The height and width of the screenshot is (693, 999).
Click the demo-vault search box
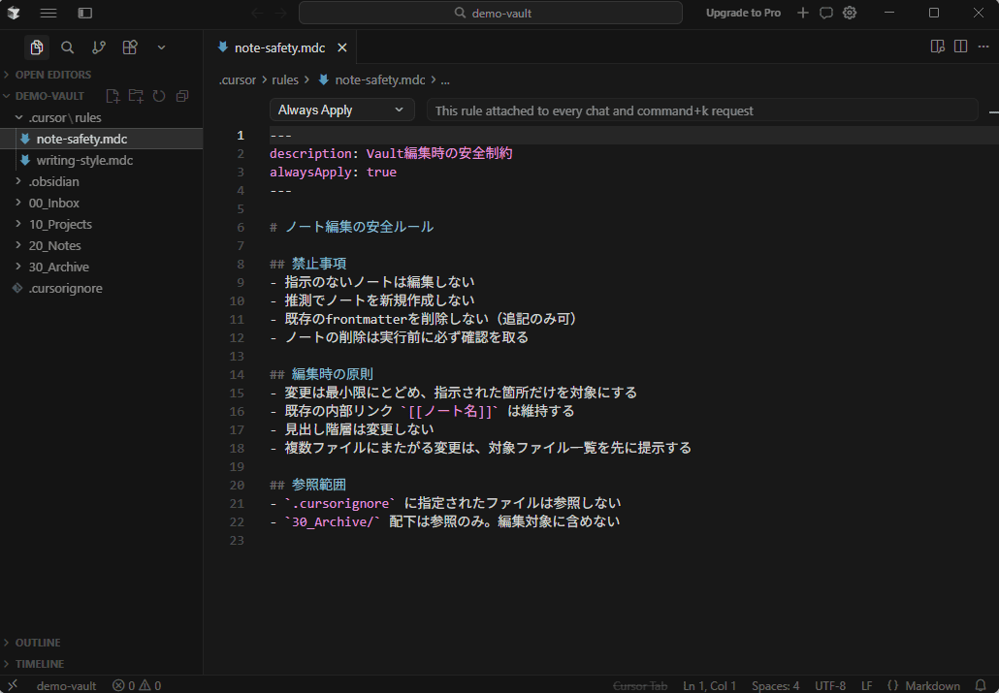pyautogui.click(x=491, y=13)
